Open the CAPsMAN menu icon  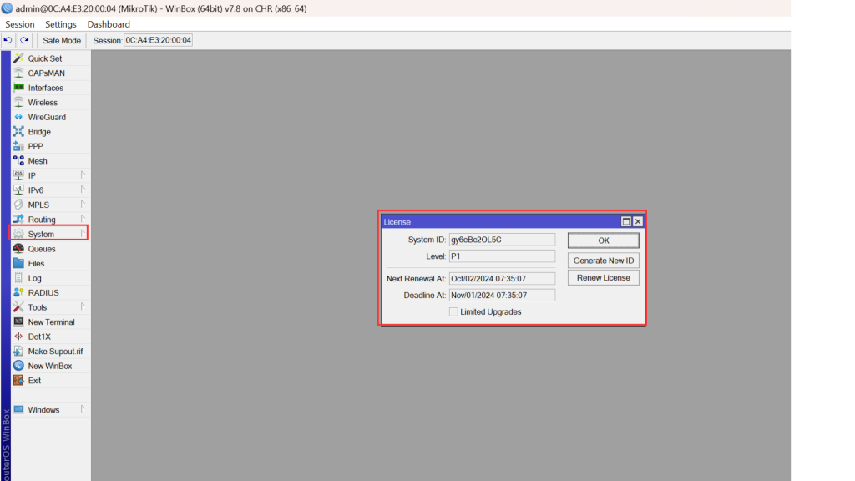point(18,73)
